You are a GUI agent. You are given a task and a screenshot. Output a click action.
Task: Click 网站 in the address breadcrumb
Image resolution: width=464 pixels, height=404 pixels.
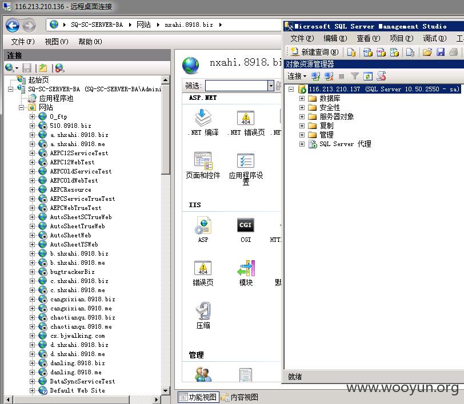pos(143,25)
